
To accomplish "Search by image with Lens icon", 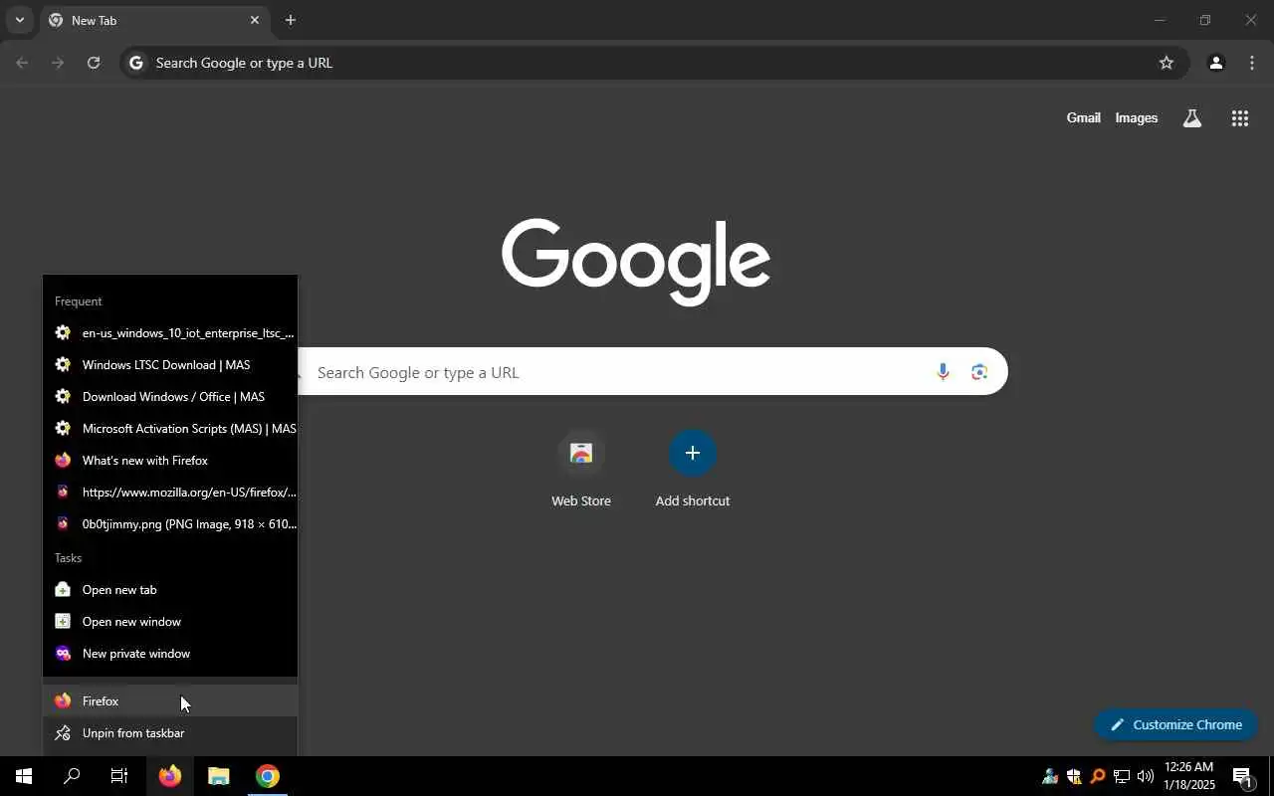I will click(979, 372).
